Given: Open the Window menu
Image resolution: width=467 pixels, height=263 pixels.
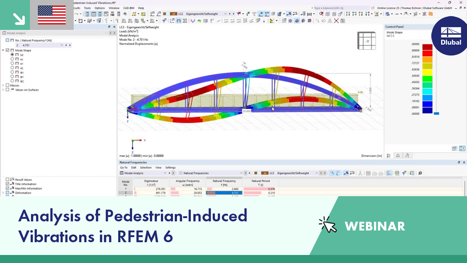Looking at the screenshot, I should click(x=114, y=8).
